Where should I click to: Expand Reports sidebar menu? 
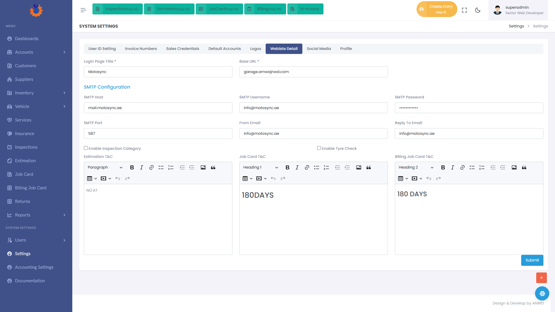(x=36, y=215)
